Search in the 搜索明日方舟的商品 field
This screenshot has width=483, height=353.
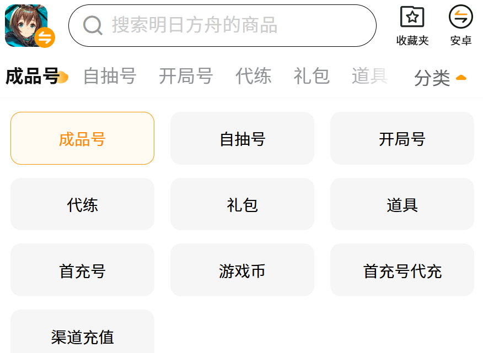[x=222, y=25]
